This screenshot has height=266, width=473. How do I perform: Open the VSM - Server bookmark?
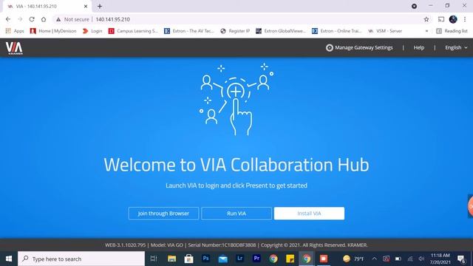pos(385,31)
